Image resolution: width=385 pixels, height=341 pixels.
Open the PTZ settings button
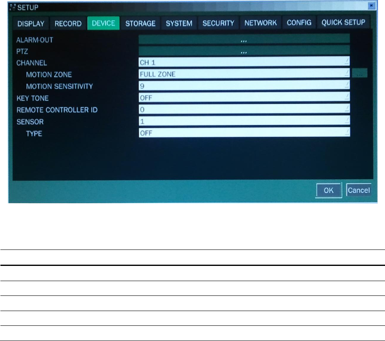pos(244,51)
